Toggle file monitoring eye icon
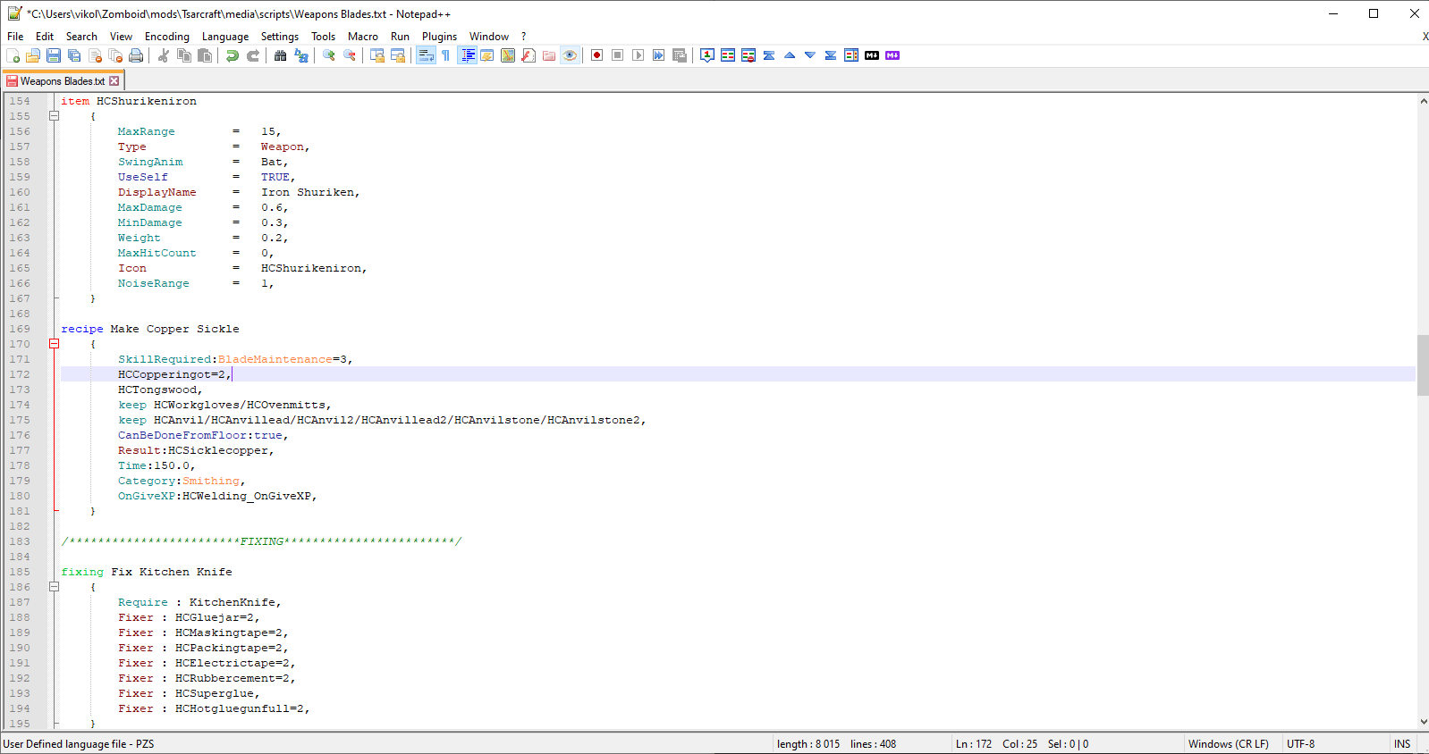 coord(570,55)
